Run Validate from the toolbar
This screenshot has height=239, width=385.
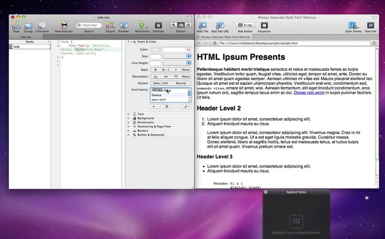[x=158, y=26]
